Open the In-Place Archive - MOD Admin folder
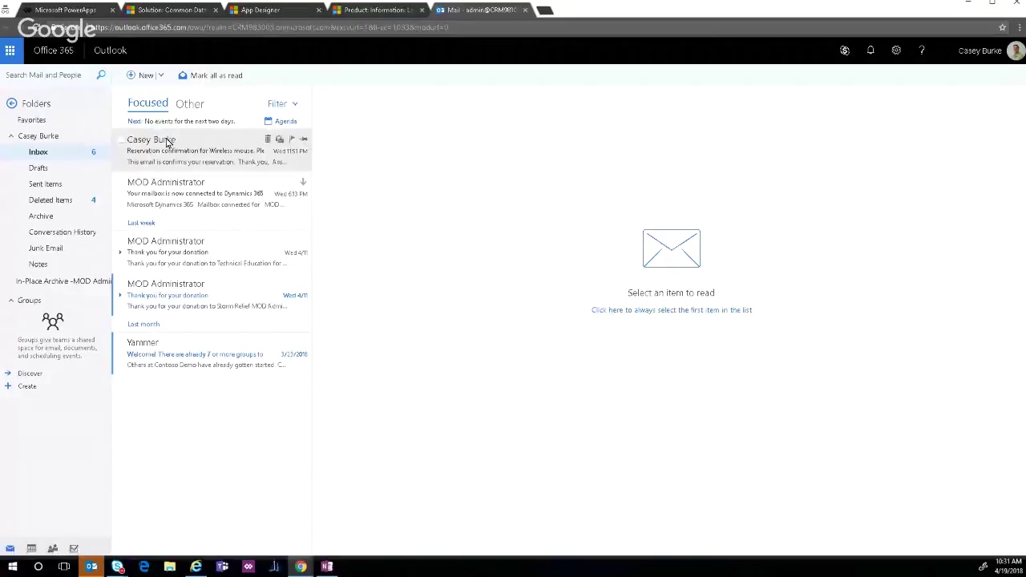Screen dimensions: 1026x577 click(63, 281)
